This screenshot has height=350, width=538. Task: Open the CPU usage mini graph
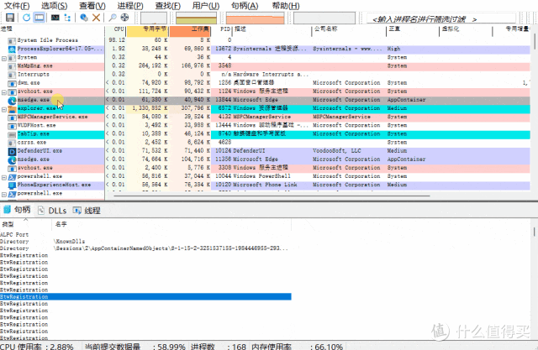(x=154, y=18)
